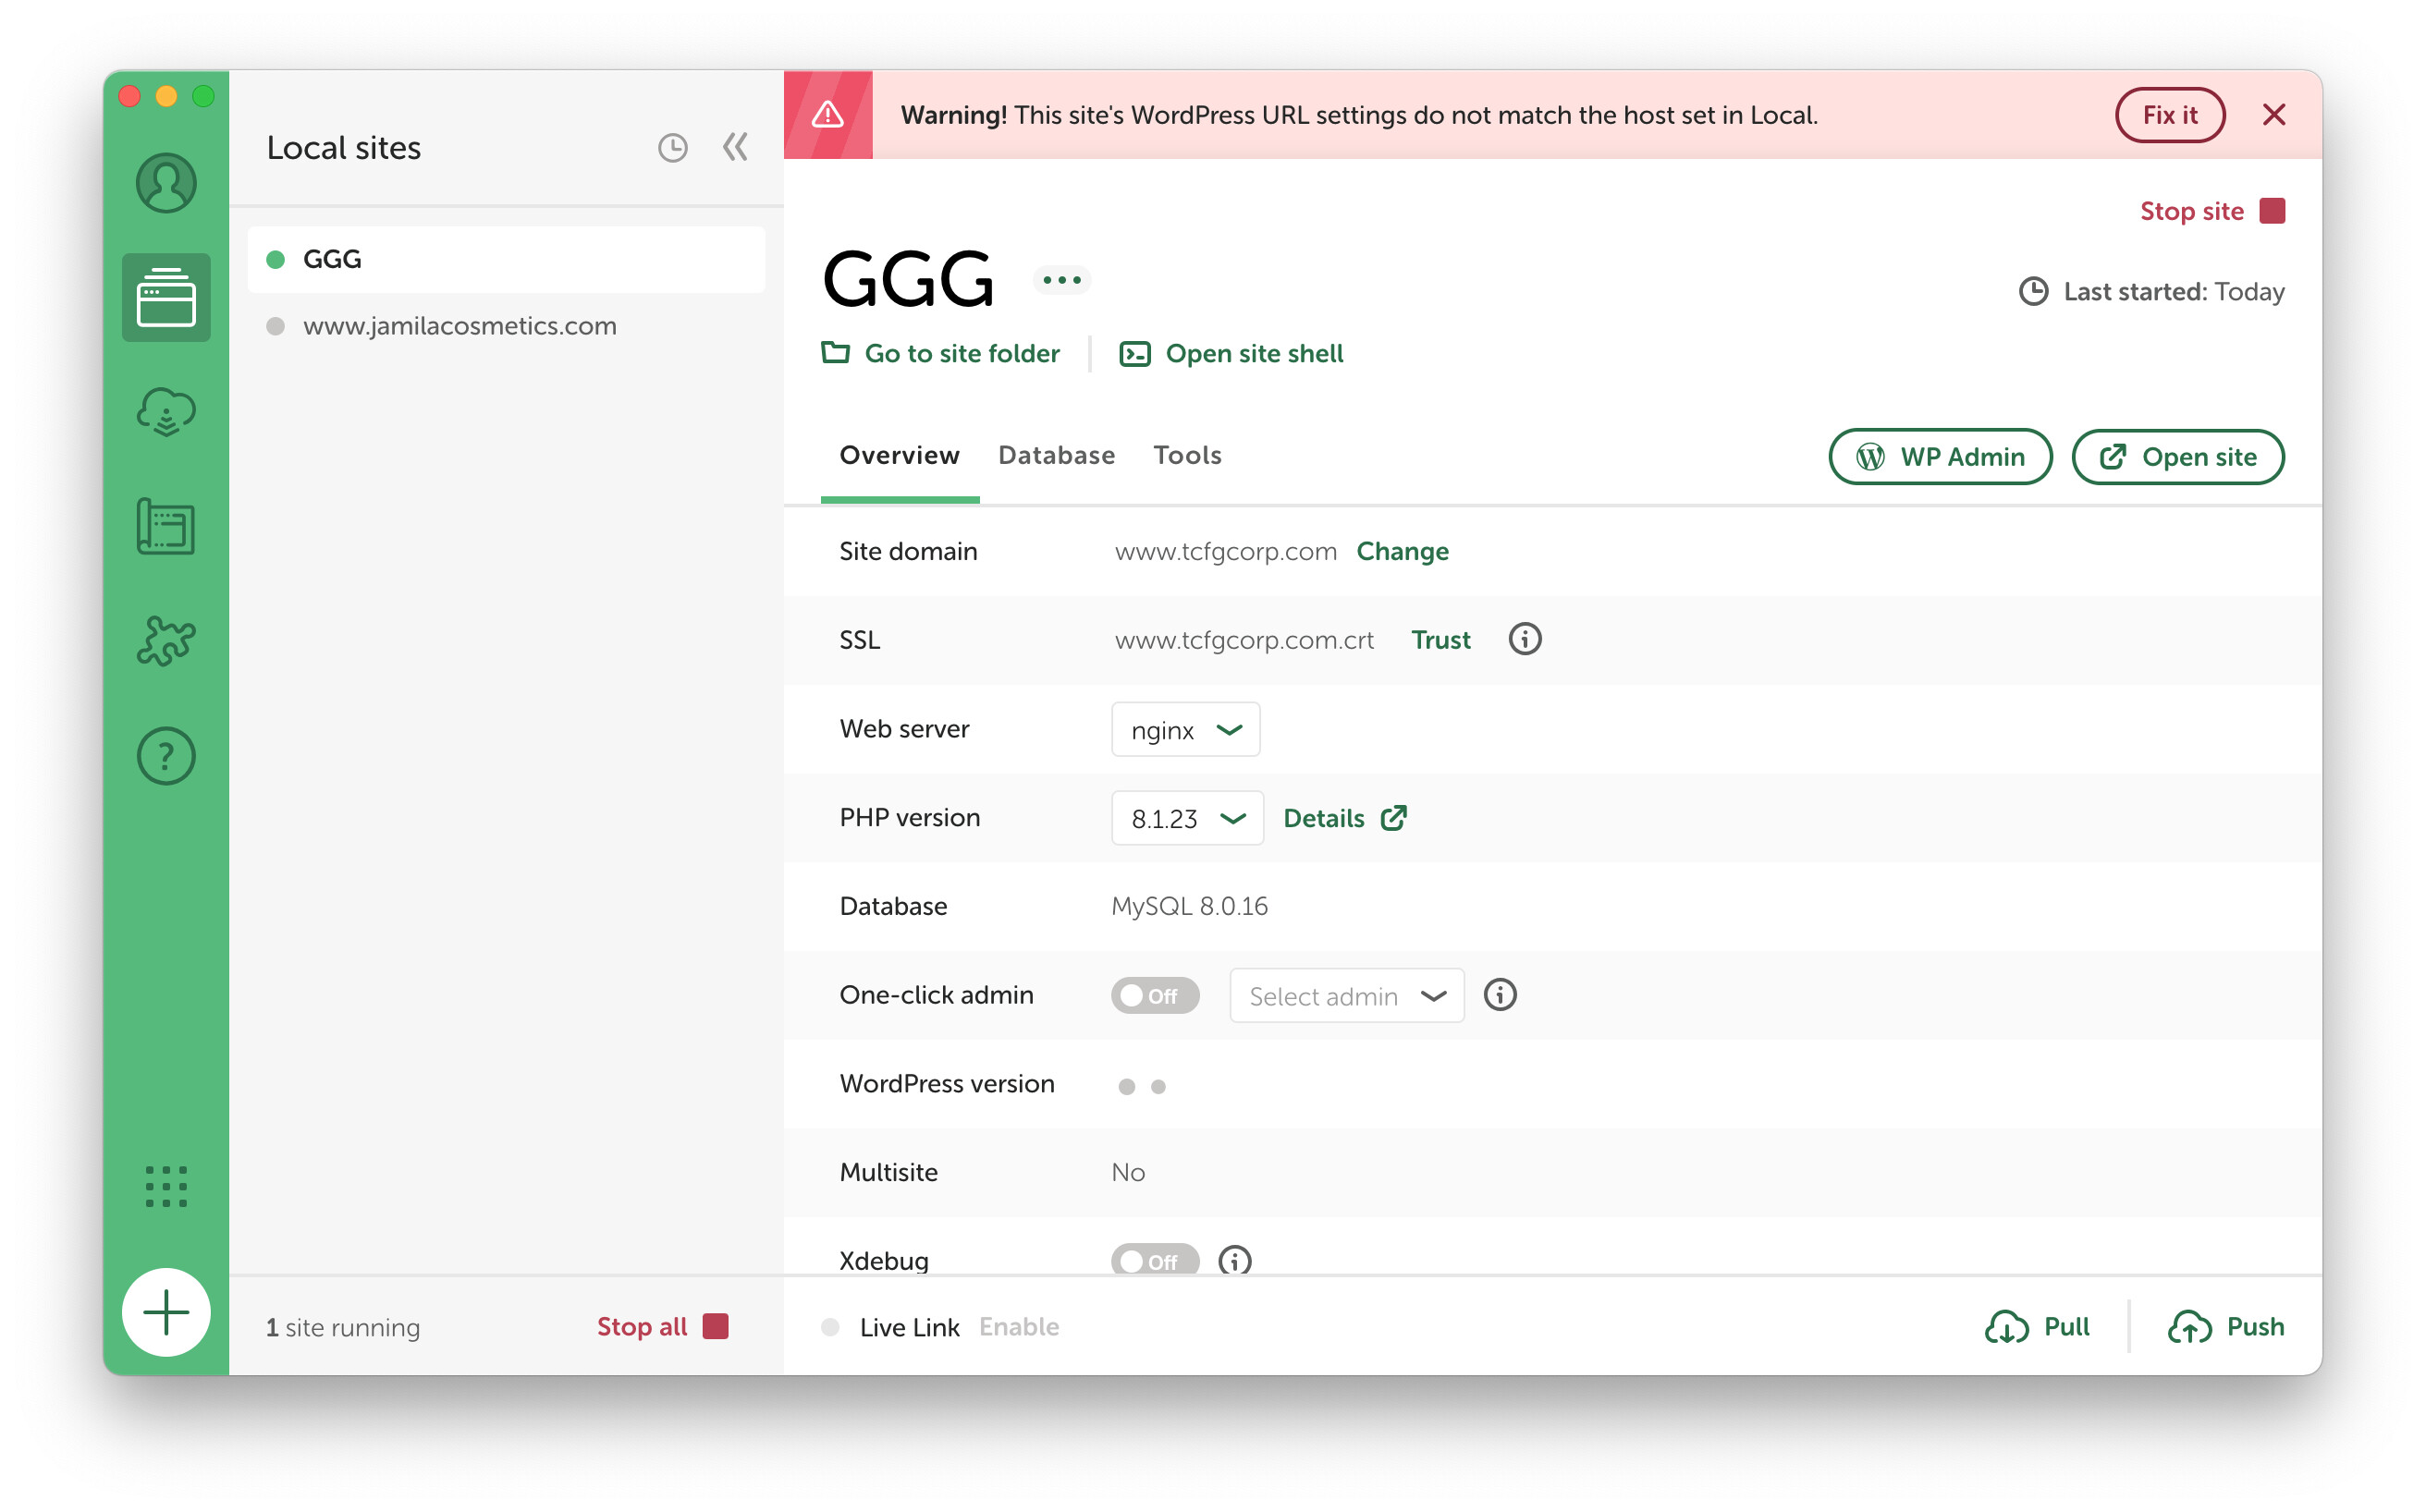Open the PHP version 8.1.23 dropdown
Screen dimensions: 2426x1512
point(1186,818)
